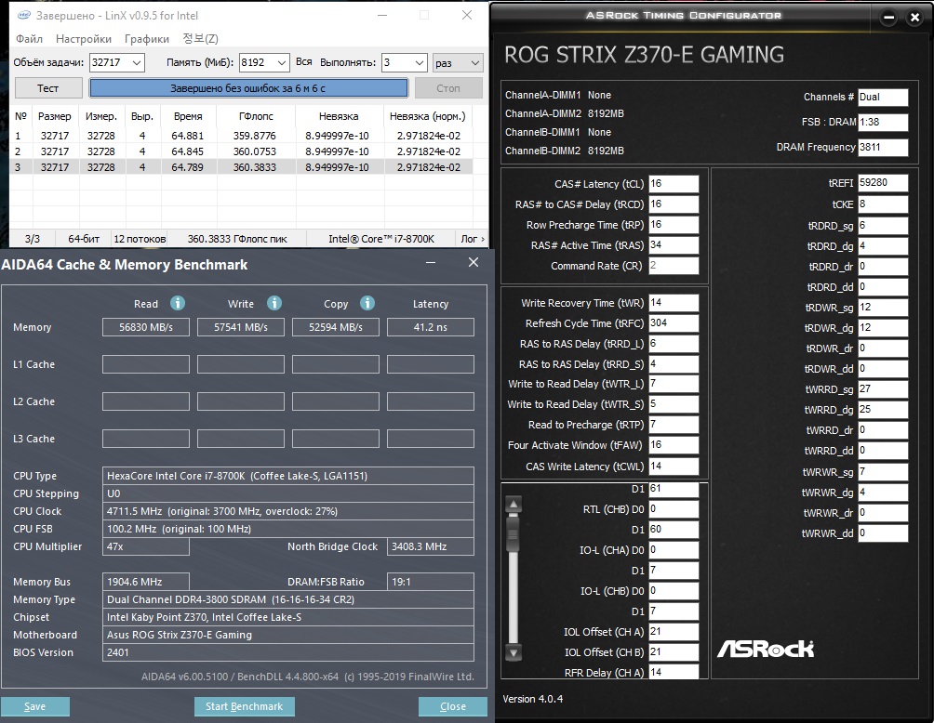Click the Copy info icon in AIDA64
This screenshot has width=934, height=723.
[x=367, y=303]
